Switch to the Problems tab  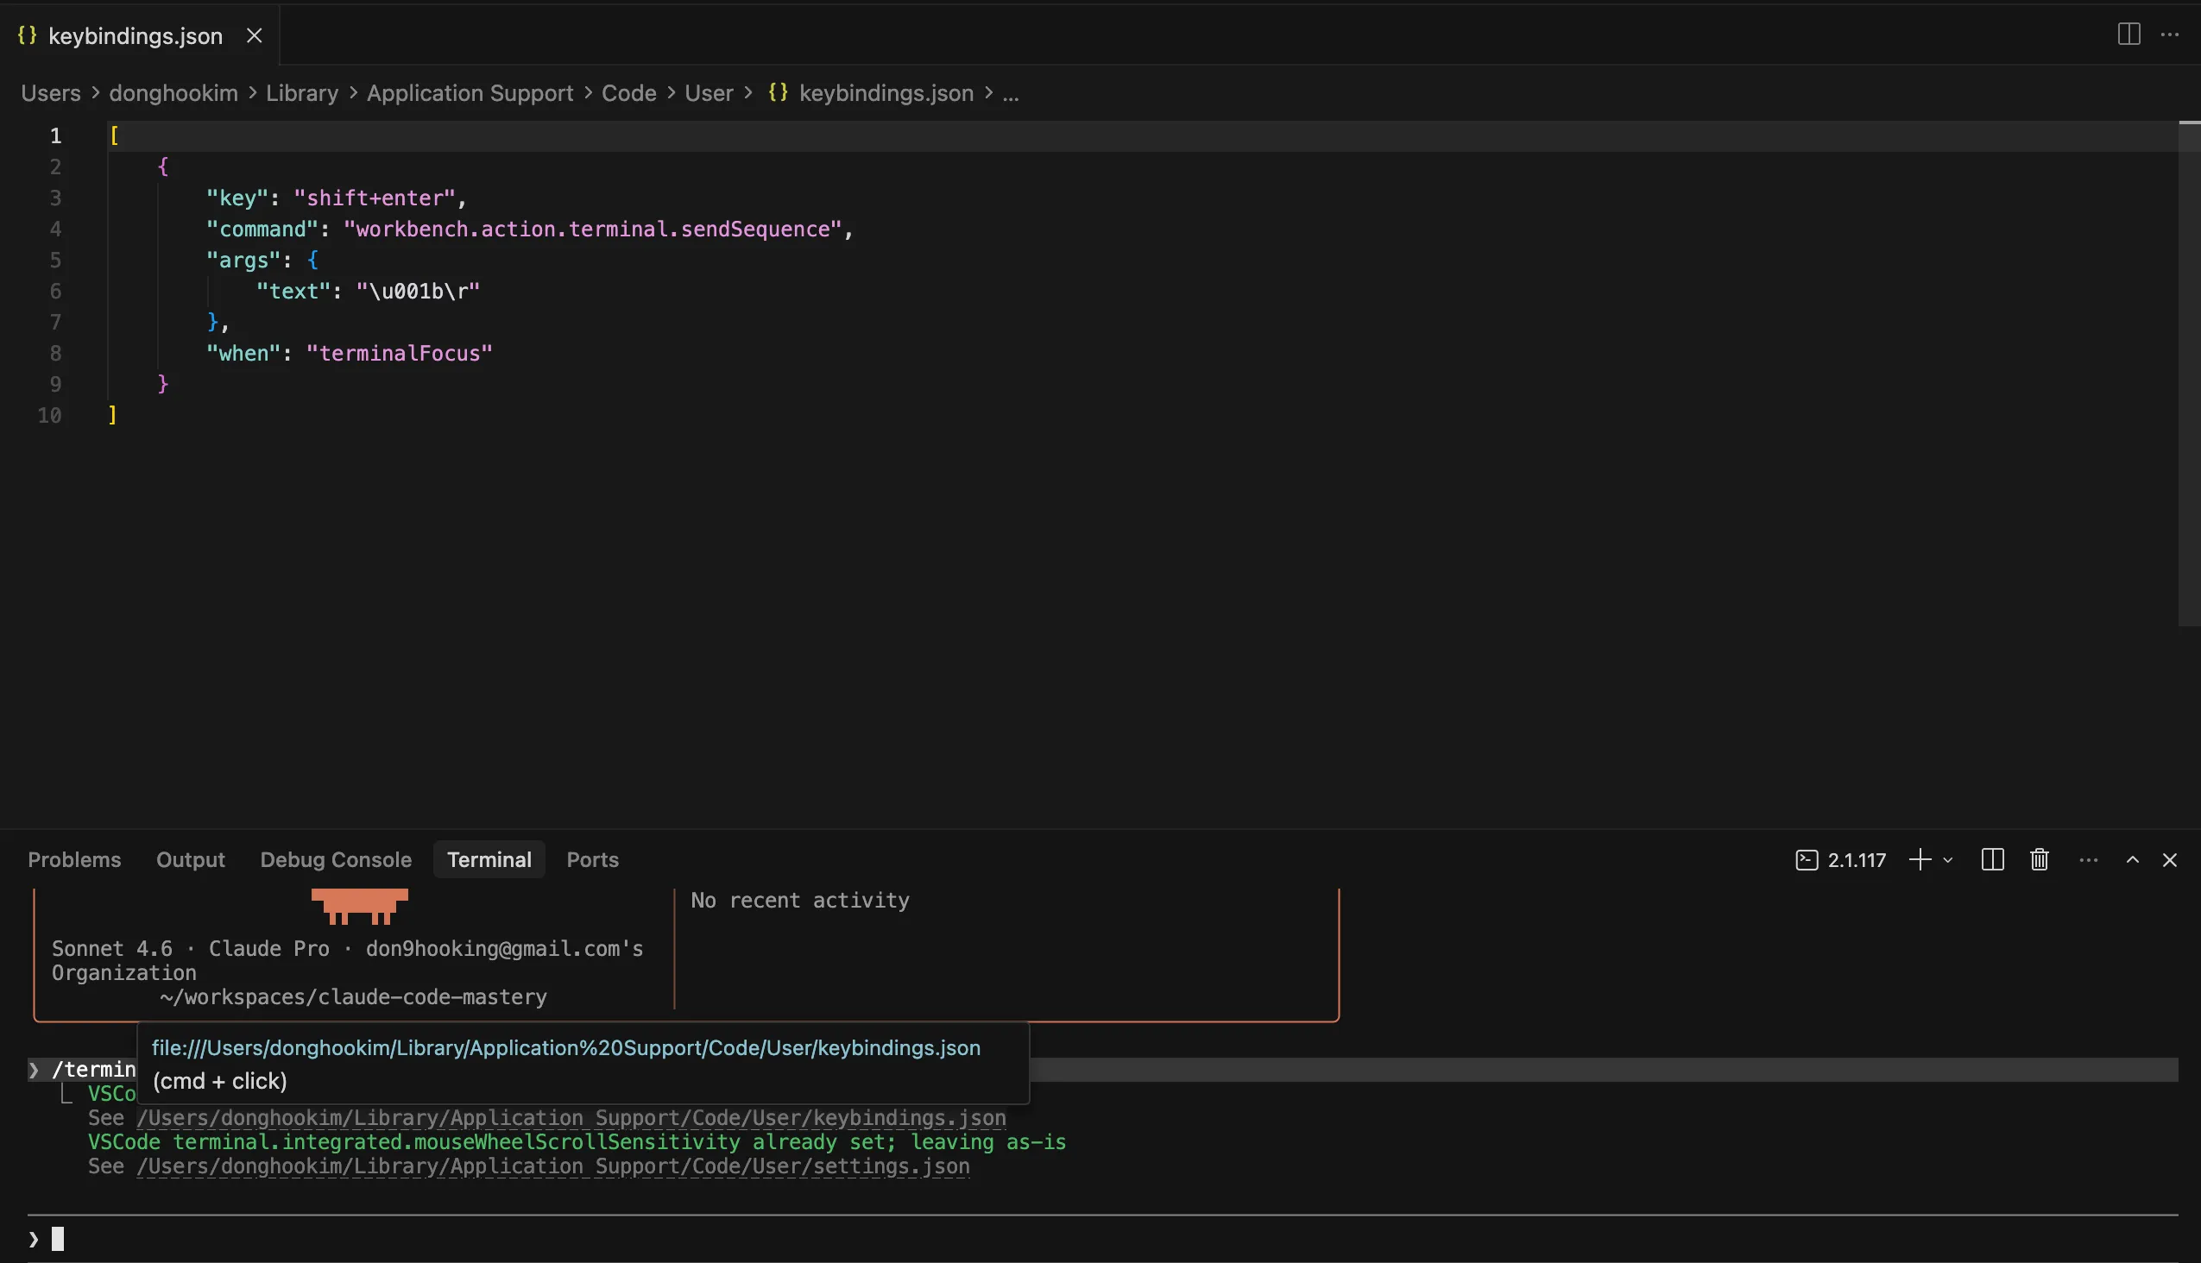click(x=74, y=859)
